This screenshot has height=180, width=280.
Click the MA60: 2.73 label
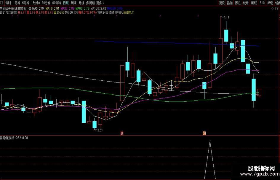pos(82,8)
